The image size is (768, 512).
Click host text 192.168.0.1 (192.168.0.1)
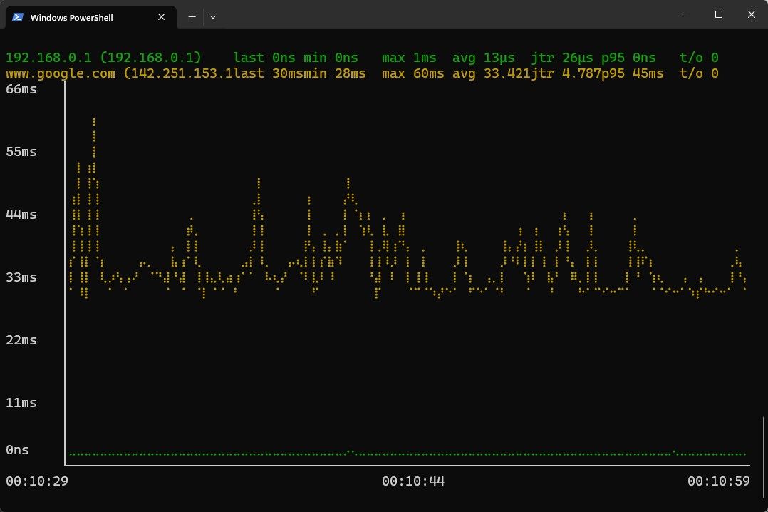click(103, 58)
